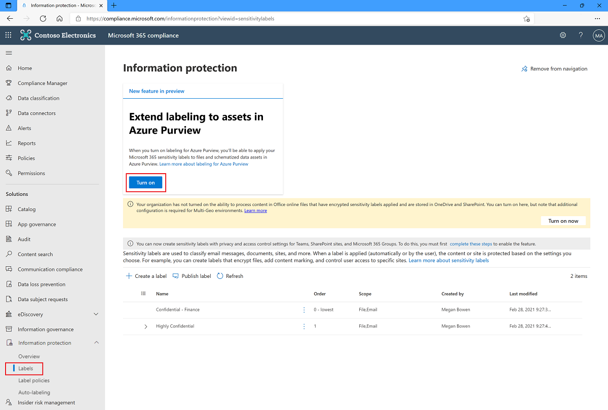Expand the Highly Confidential label row
The width and height of the screenshot is (608, 410).
pos(146,326)
